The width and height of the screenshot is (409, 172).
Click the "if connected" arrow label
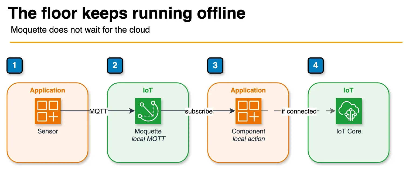[x=299, y=111]
